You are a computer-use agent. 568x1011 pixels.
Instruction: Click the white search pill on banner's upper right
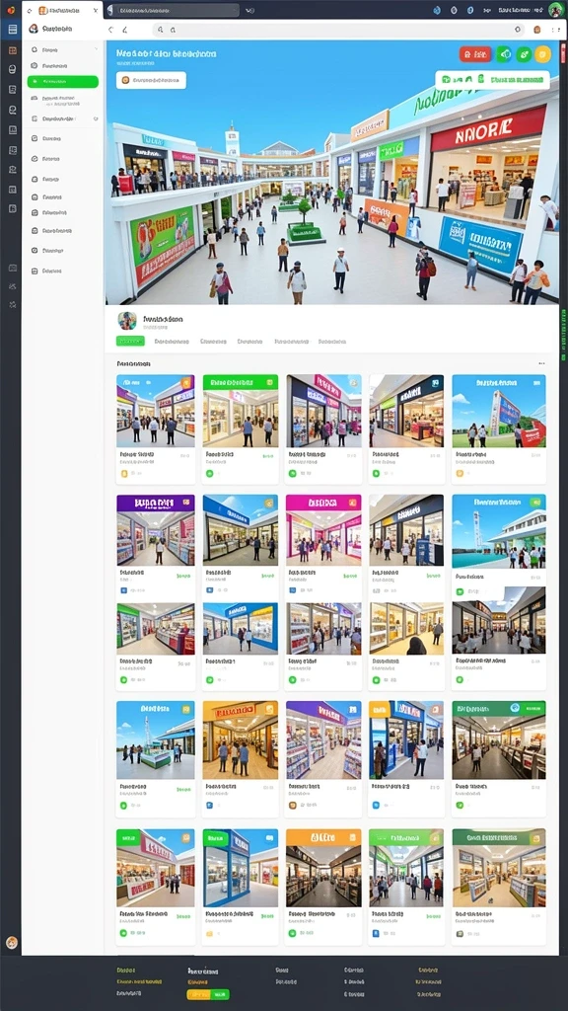(493, 80)
